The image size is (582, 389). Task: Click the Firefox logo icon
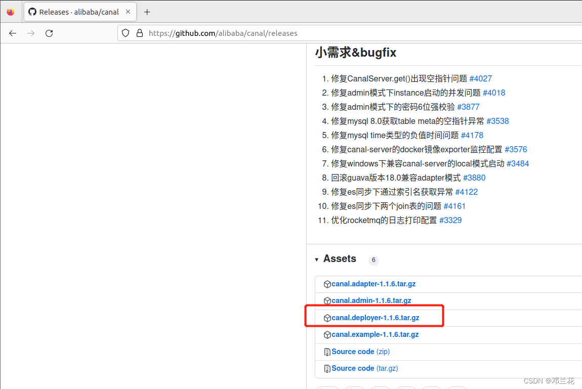coord(11,12)
